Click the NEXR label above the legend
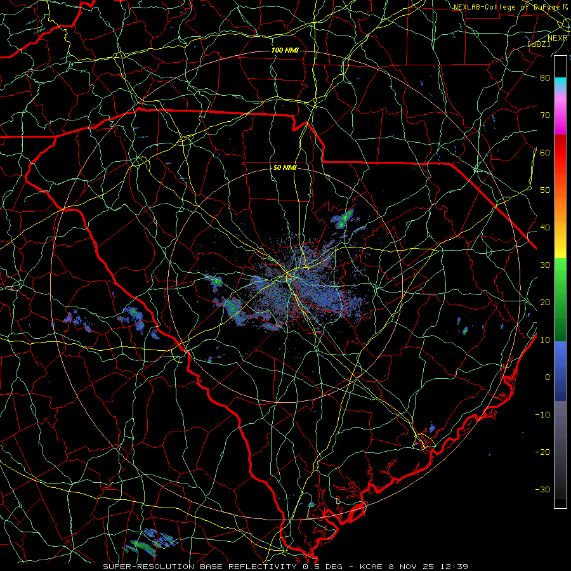The image size is (571, 571). [558, 38]
